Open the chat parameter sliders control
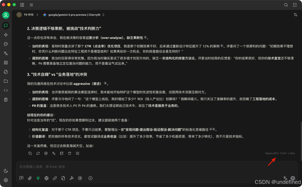Screen dimensions: 302x187 point(295,14)
